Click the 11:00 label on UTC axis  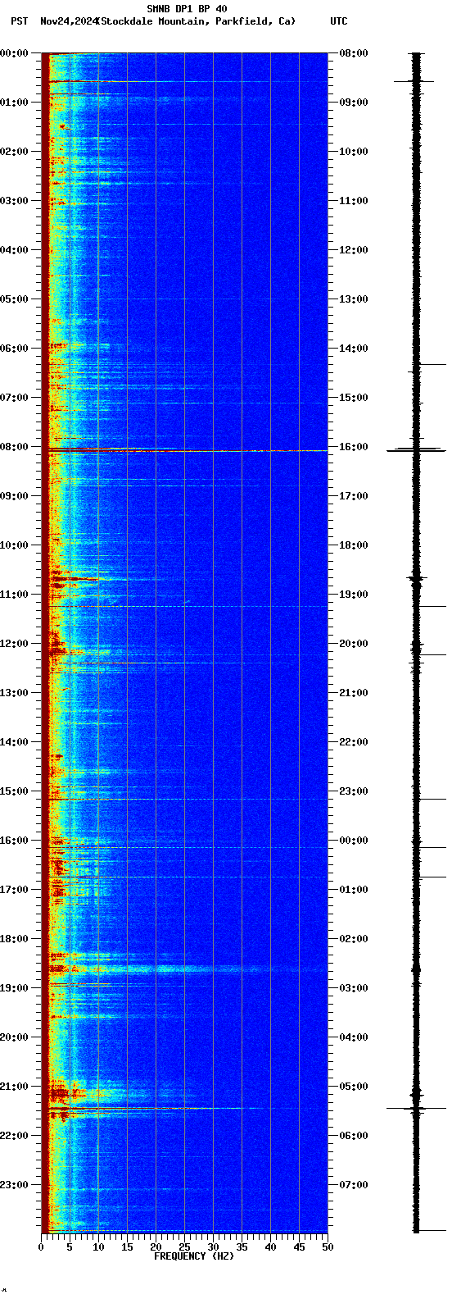pyautogui.click(x=354, y=201)
